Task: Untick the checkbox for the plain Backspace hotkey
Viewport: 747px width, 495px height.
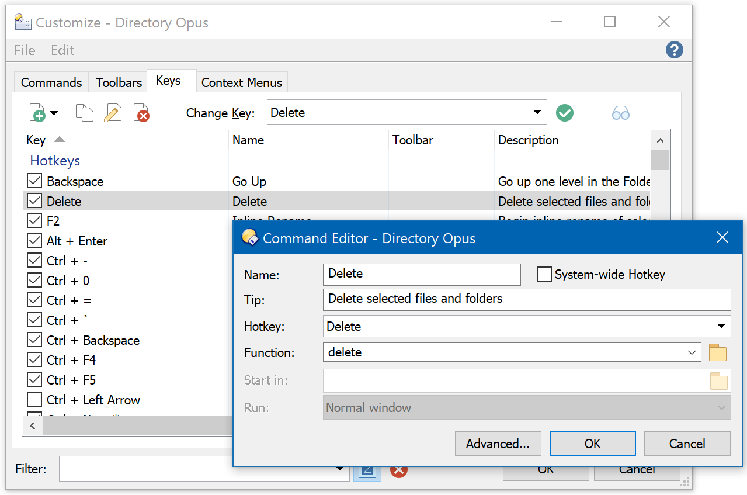Action: click(34, 181)
